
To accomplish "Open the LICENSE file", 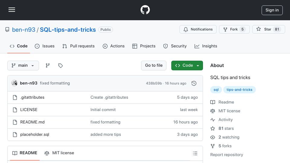I will [x=29, y=110].
